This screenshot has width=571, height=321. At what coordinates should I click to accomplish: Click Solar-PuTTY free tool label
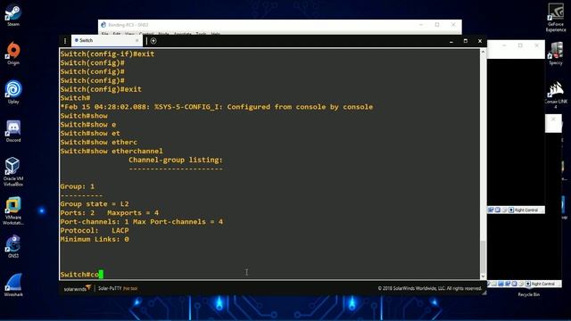point(118,288)
